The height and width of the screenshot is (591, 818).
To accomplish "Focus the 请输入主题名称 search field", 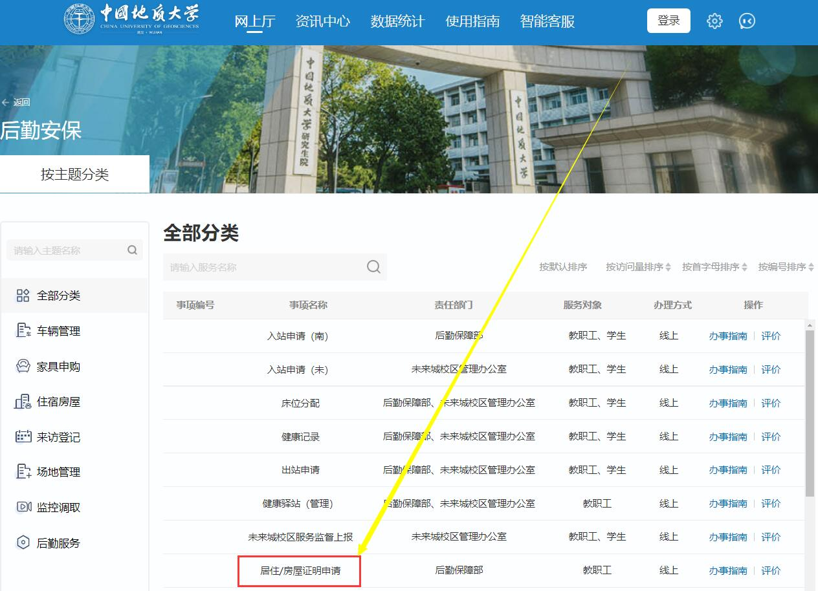I will pos(74,250).
